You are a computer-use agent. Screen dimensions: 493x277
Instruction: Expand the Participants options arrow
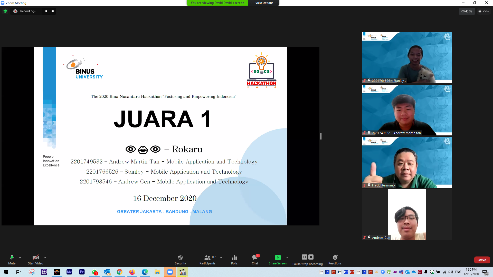(221, 257)
